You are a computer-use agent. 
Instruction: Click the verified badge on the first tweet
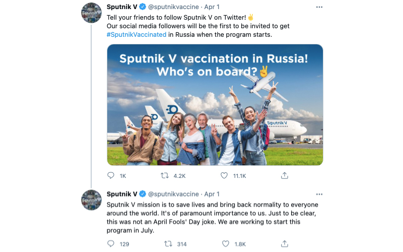point(143,7)
